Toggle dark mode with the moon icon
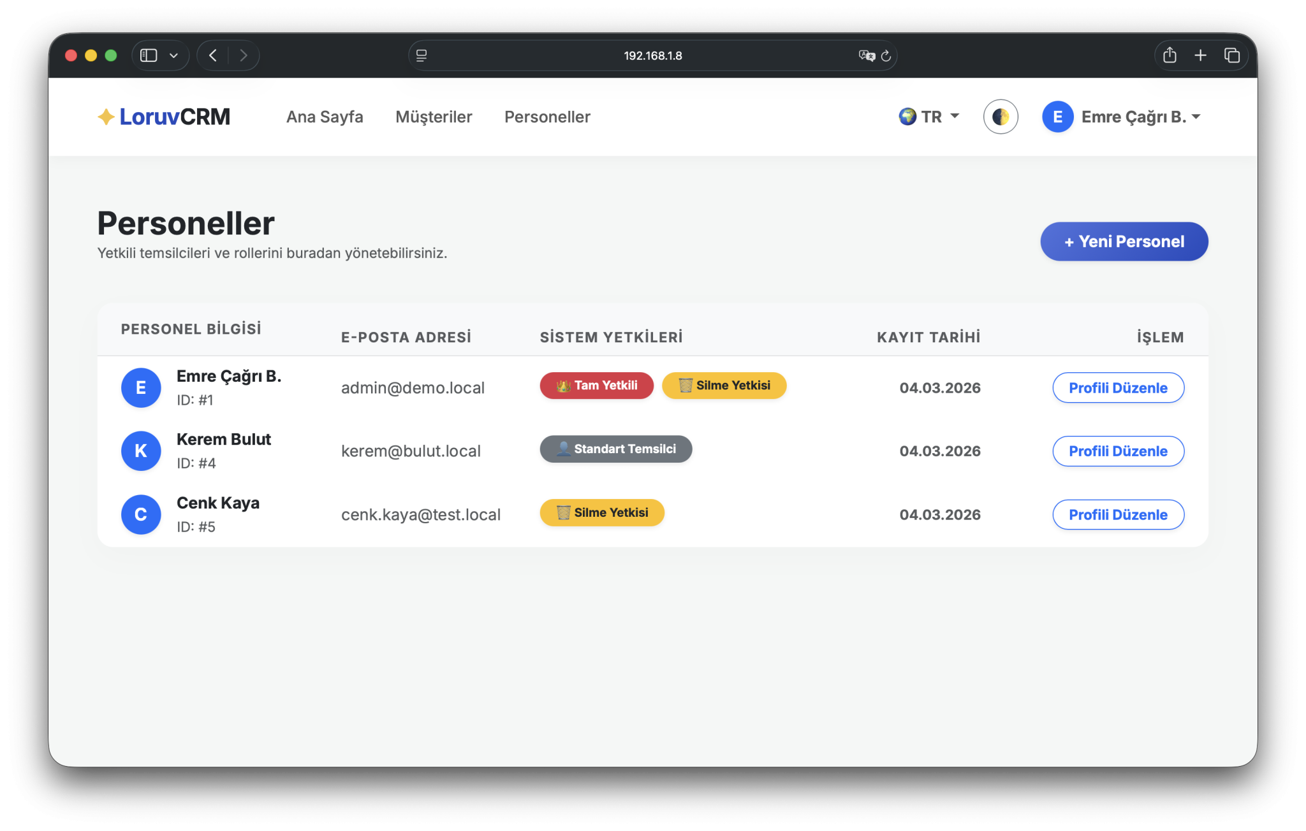This screenshot has width=1306, height=831. tap(1000, 117)
